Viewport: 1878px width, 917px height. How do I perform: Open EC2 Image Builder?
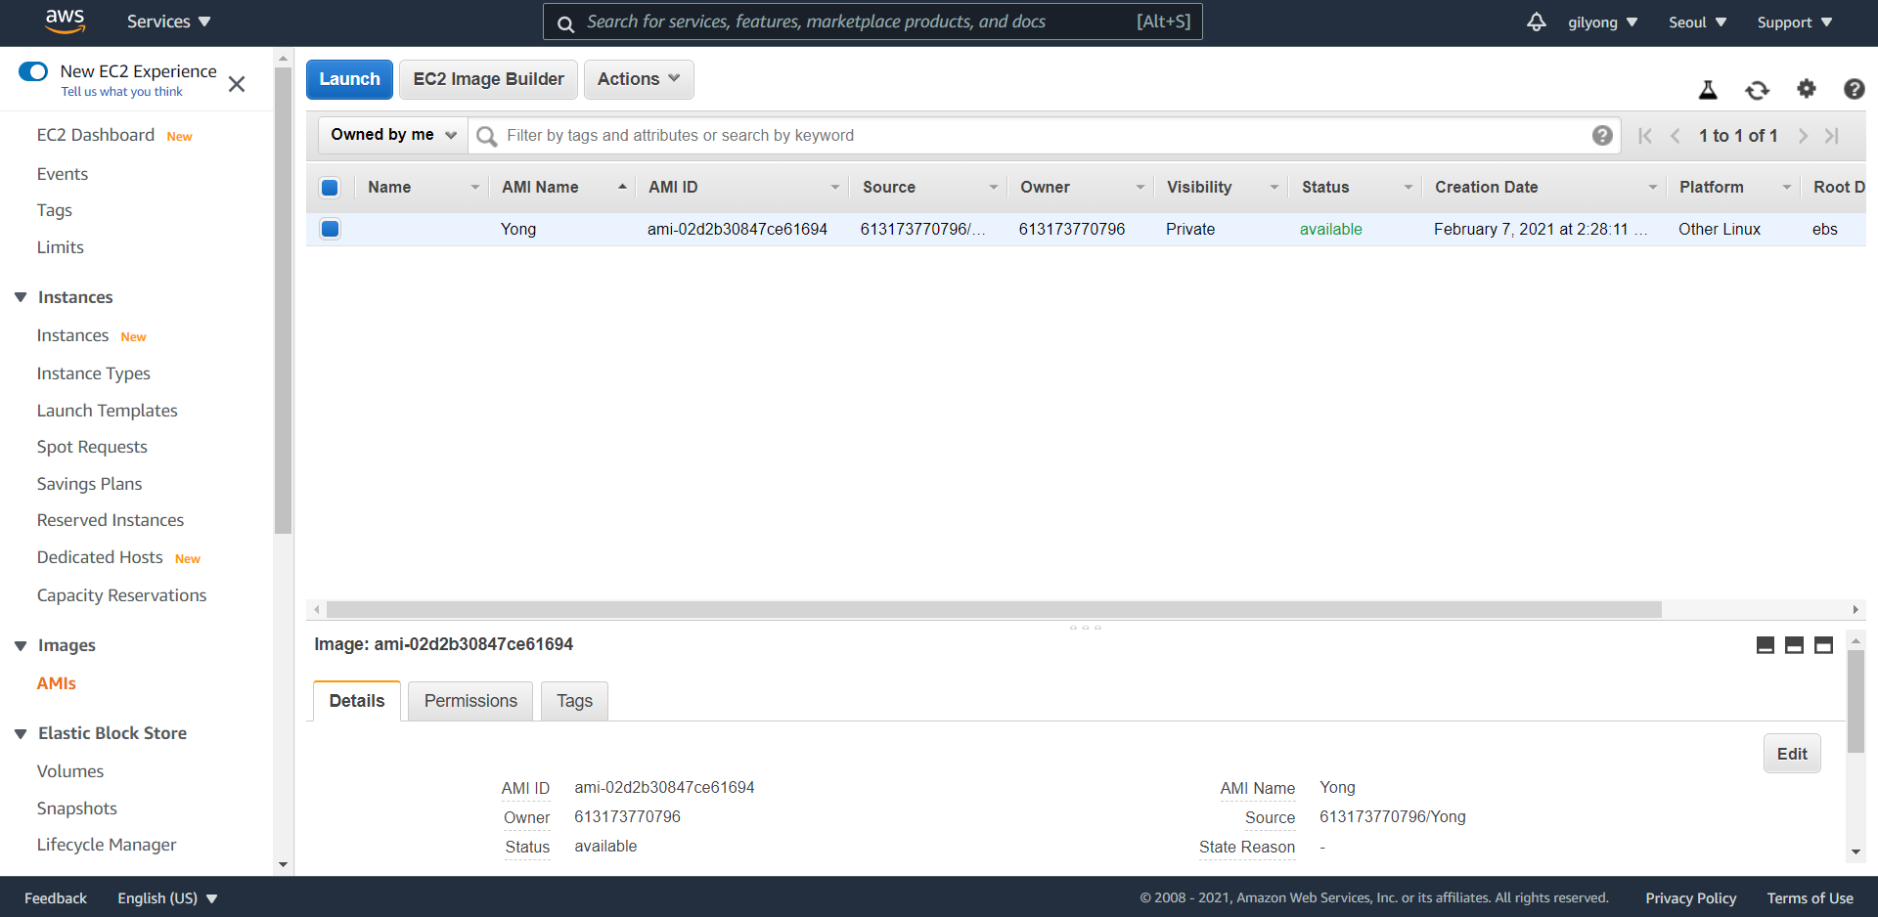click(x=488, y=79)
